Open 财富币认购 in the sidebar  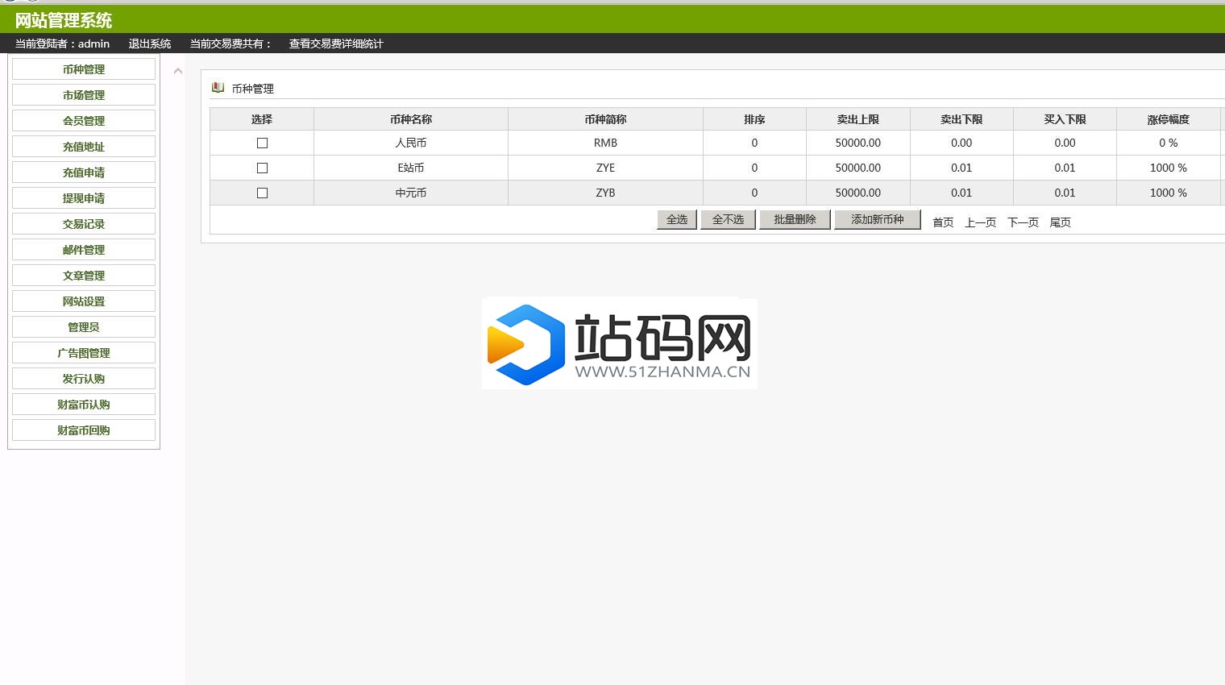[84, 405]
